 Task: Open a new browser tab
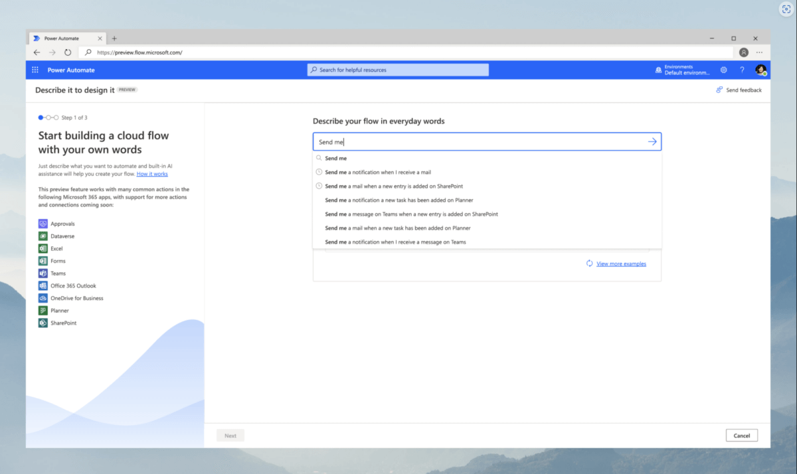(x=114, y=39)
